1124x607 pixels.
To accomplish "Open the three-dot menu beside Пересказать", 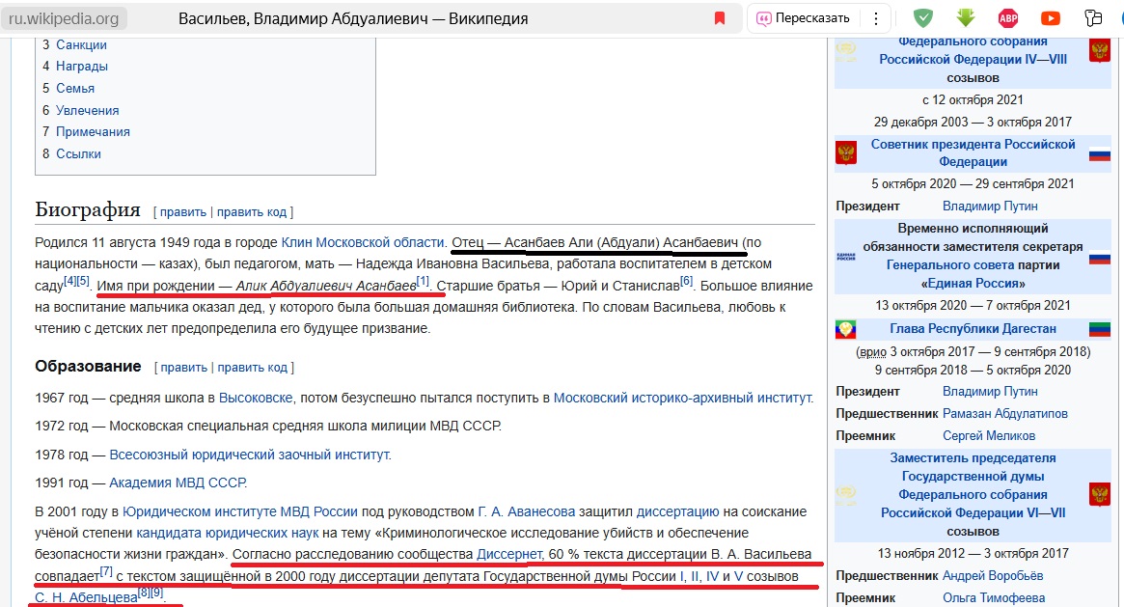I will (875, 18).
